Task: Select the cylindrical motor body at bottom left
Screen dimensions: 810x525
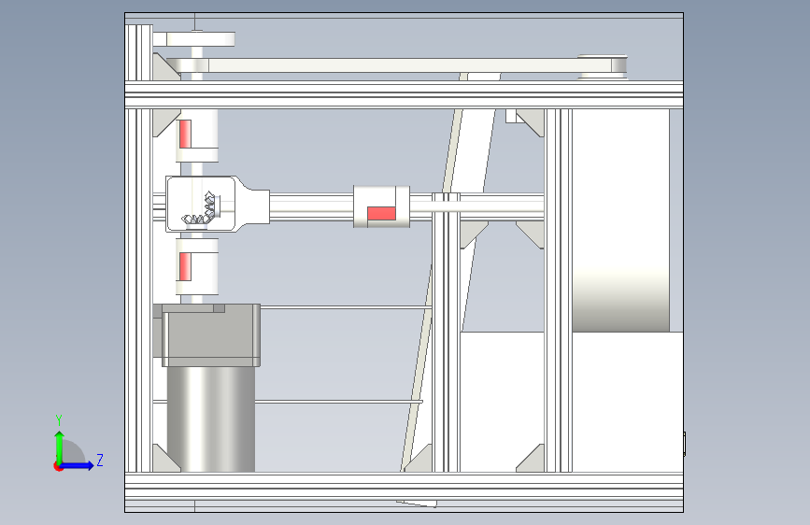Action: pos(211,419)
